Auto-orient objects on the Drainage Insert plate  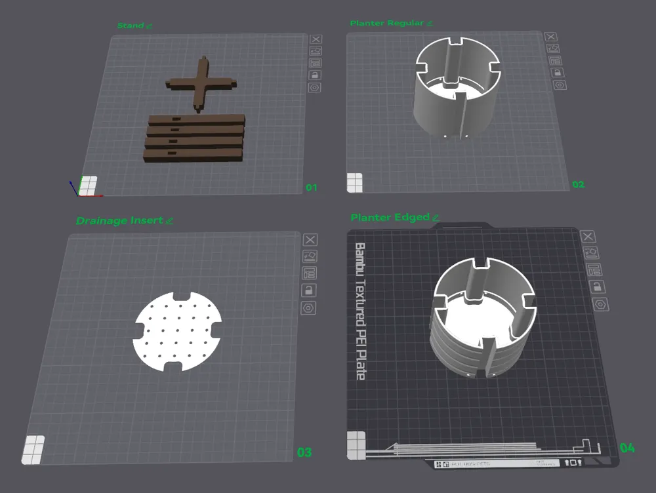pyautogui.click(x=310, y=256)
